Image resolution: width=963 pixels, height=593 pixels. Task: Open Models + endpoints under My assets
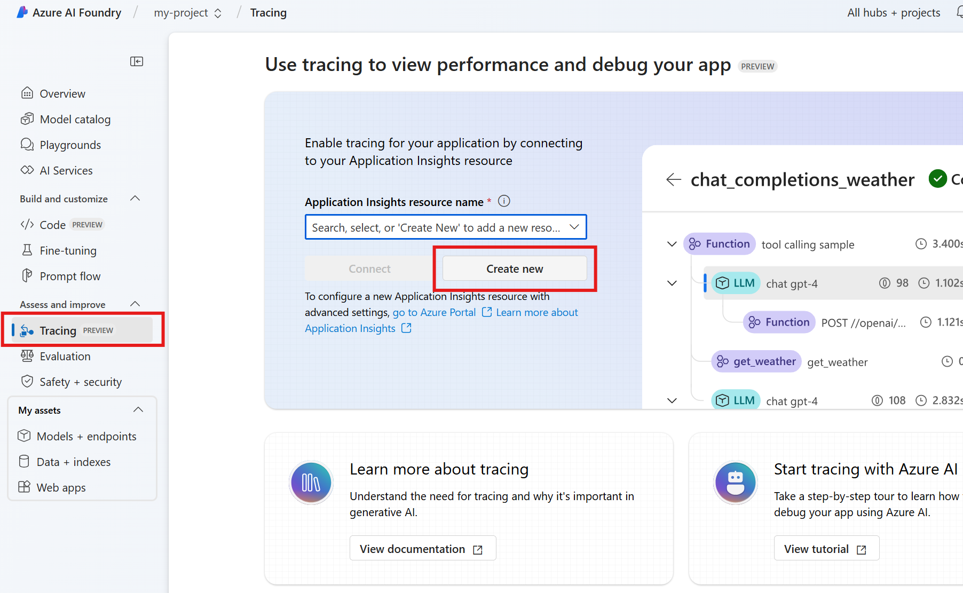(x=86, y=436)
